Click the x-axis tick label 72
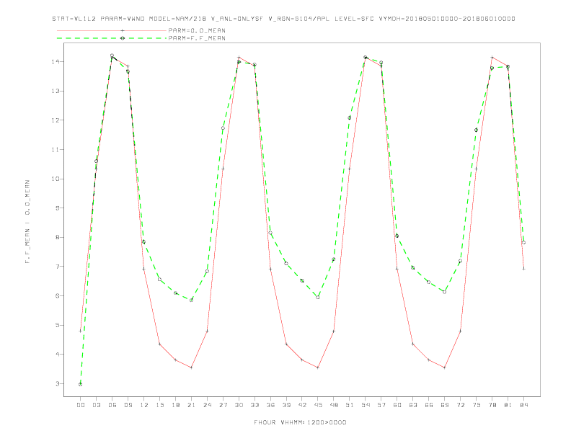 [x=461, y=405]
